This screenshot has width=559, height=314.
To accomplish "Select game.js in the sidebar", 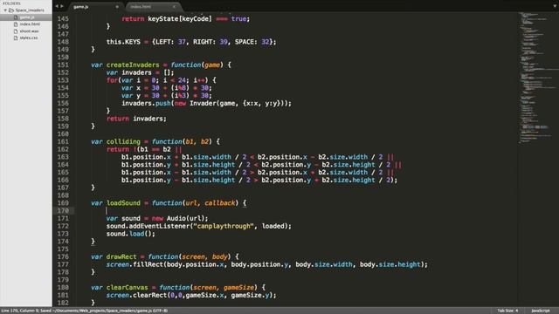I will (x=26, y=17).
